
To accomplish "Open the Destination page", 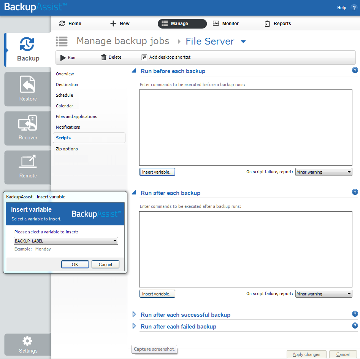I will coord(67,85).
